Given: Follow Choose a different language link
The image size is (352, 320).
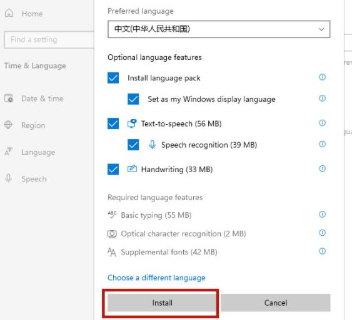Looking at the screenshot, I should (156, 278).
